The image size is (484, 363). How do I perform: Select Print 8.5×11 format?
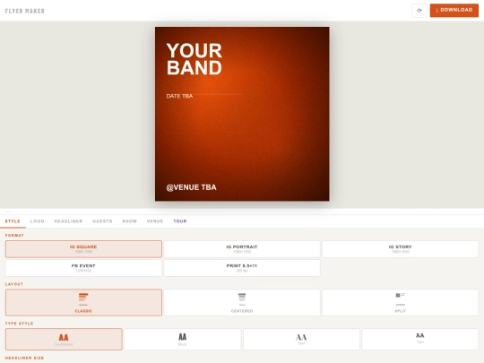click(242, 268)
